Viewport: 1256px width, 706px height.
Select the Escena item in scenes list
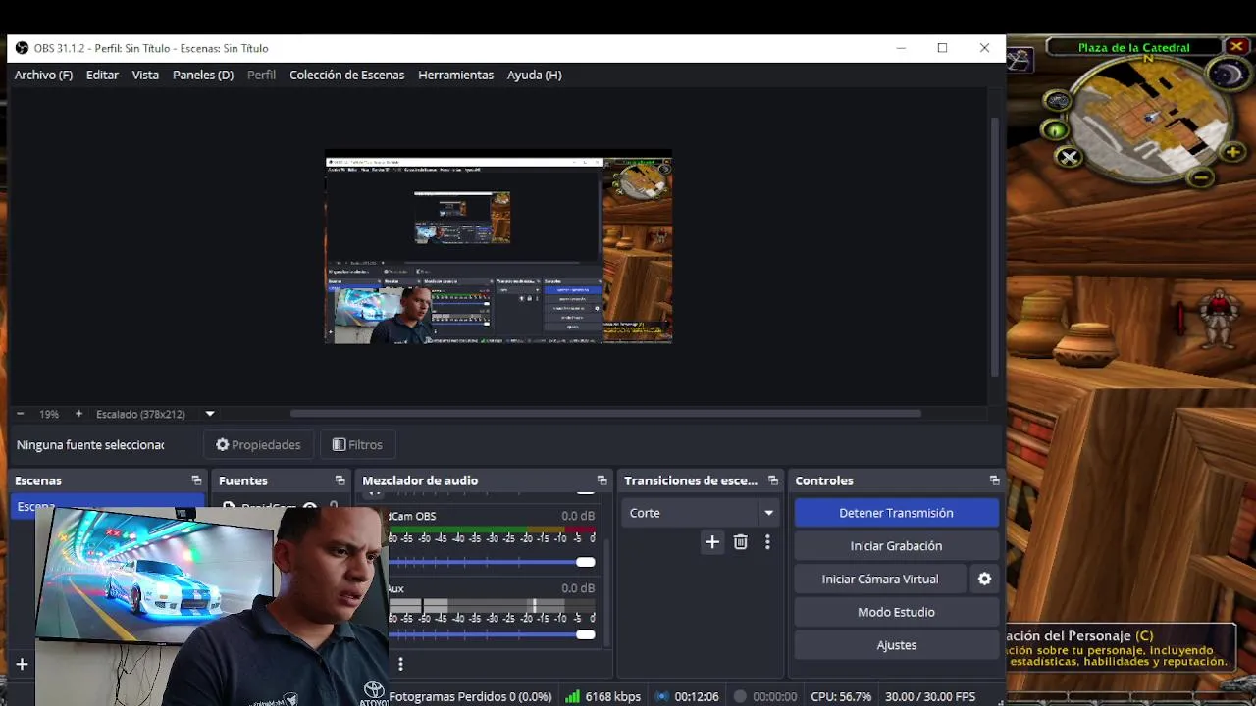click(x=108, y=506)
